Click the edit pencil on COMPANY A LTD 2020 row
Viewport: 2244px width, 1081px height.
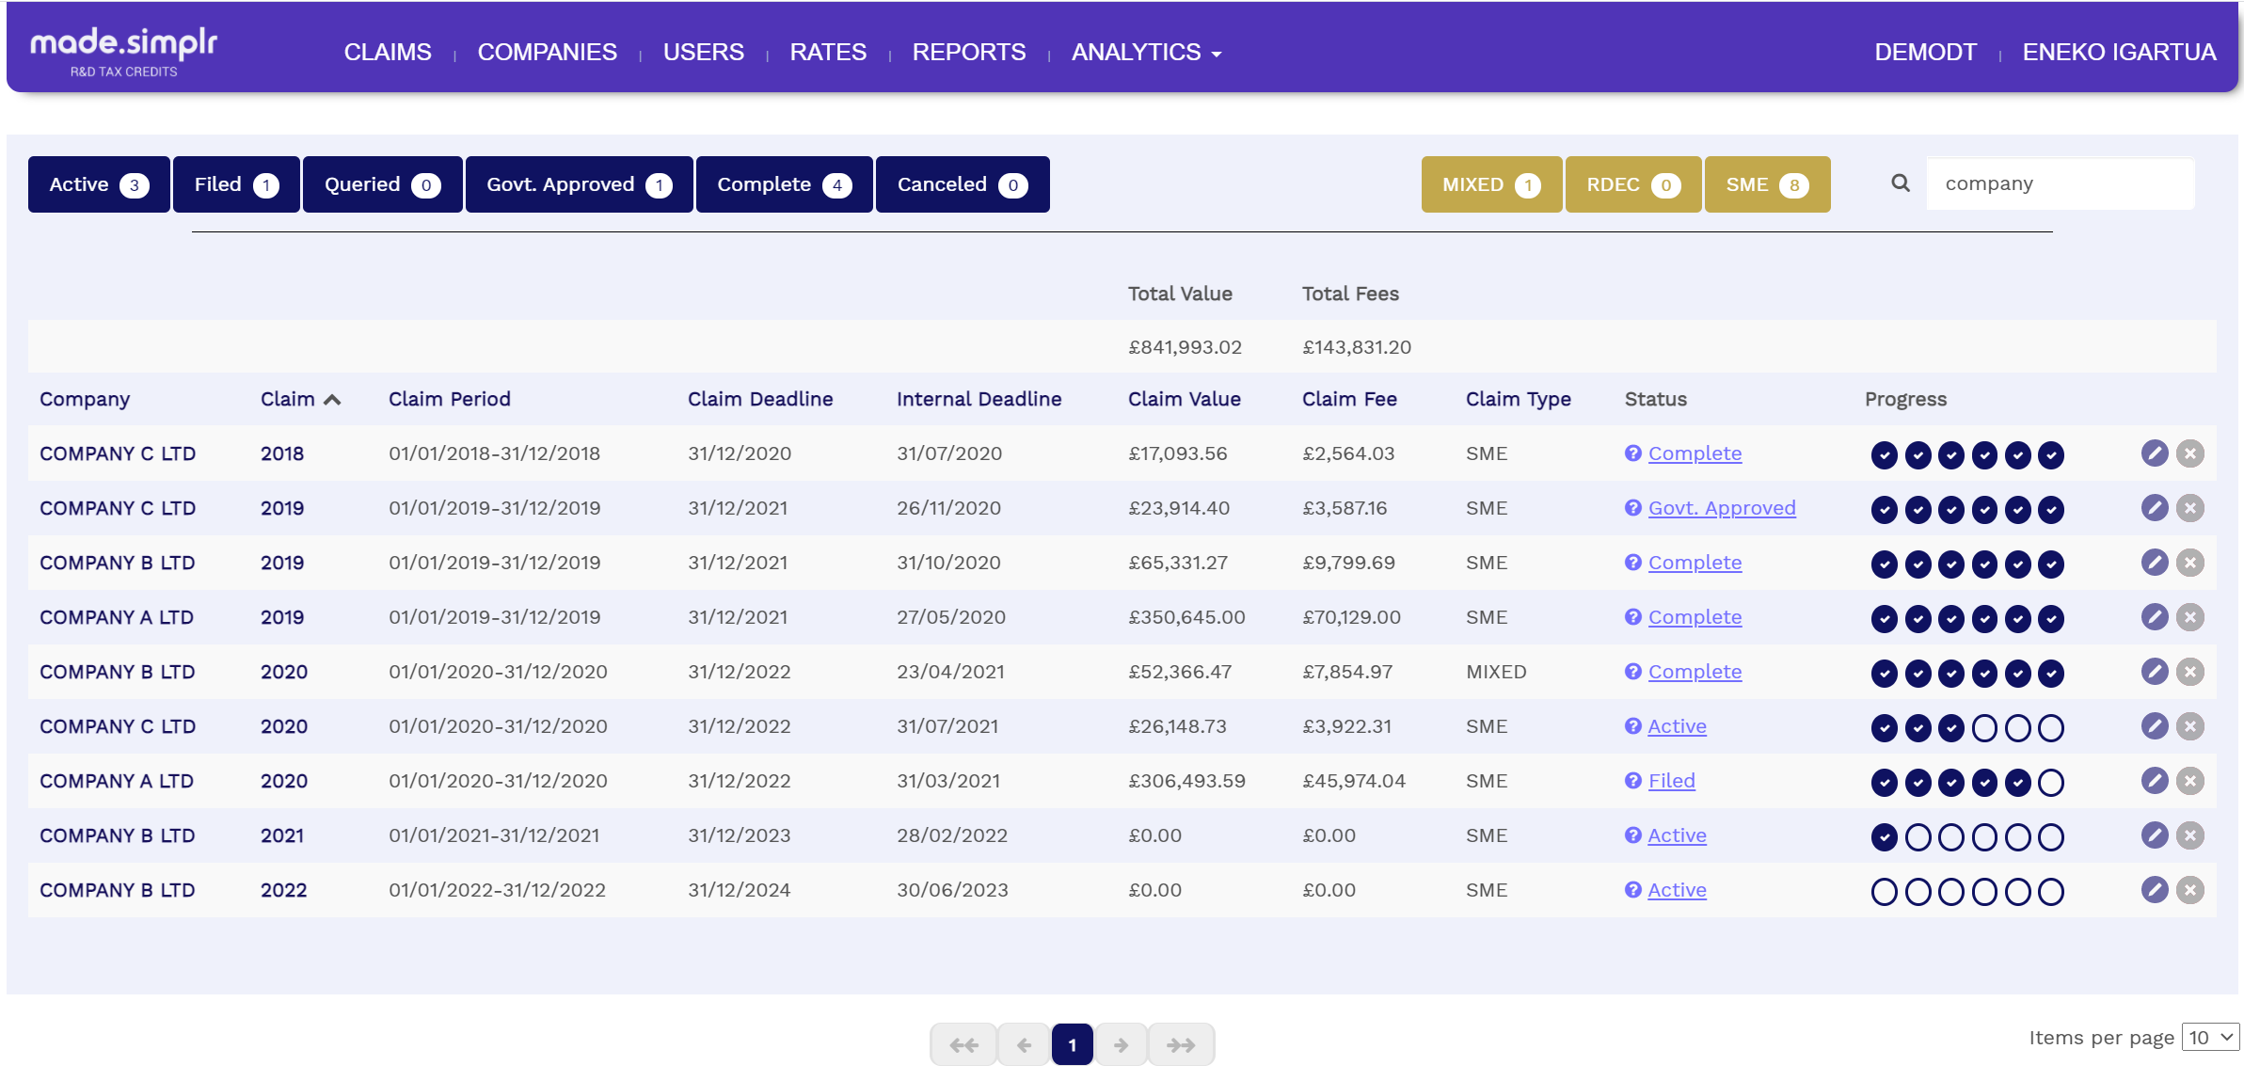(x=2153, y=781)
